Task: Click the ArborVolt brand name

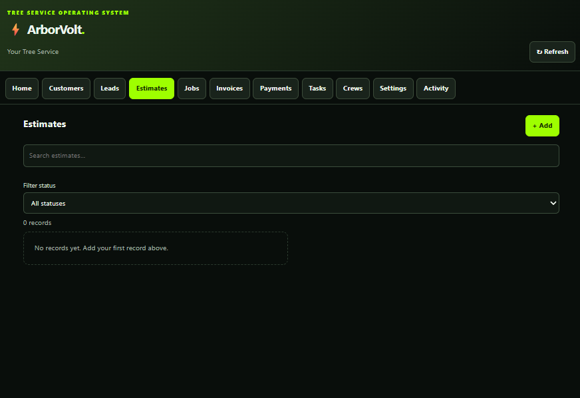Action: pos(56,30)
